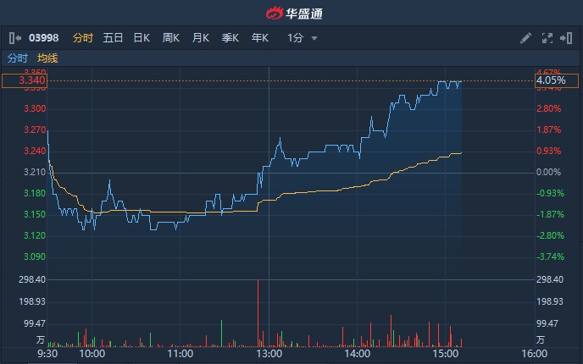
Task: Open the 日K candlestick tab
Action: click(x=142, y=38)
